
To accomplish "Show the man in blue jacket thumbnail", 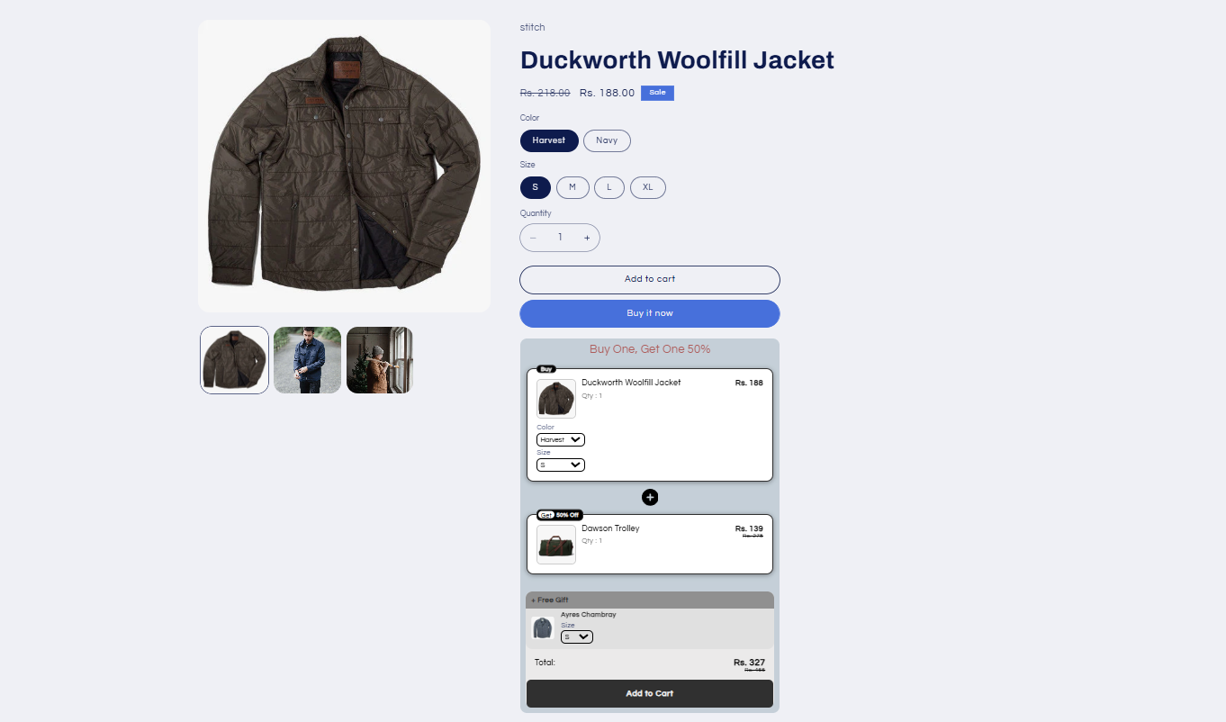I will pyautogui.click(x=307, y=360).
